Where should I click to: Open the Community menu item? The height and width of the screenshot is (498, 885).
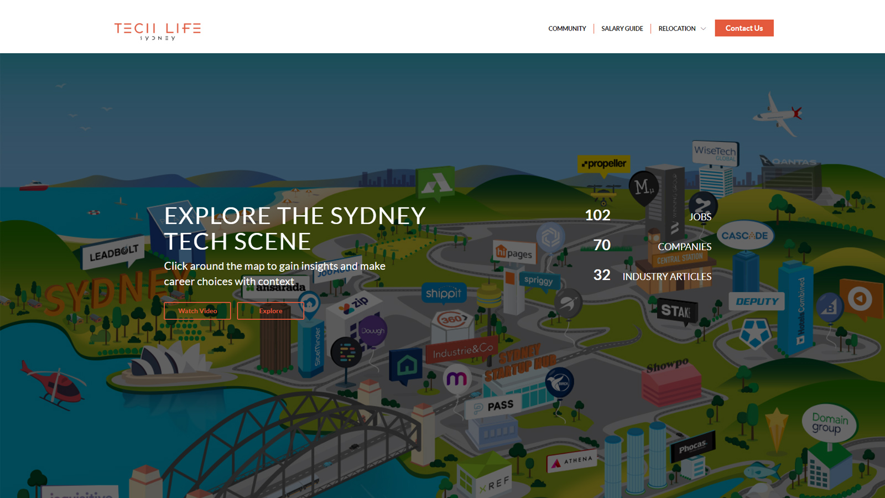(x=567, y=29)
